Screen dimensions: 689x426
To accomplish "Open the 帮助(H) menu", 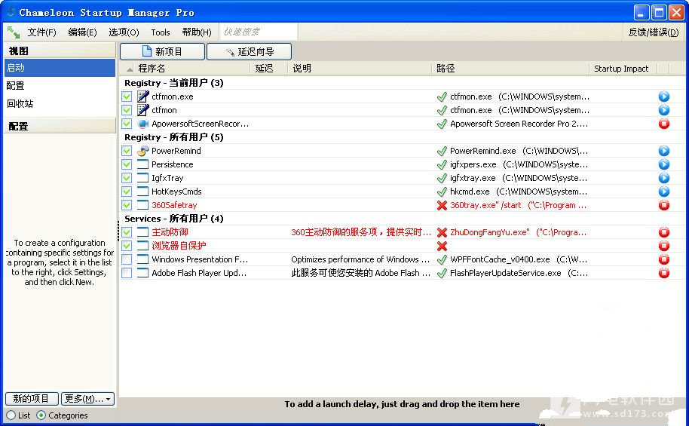I will (197, 32).
